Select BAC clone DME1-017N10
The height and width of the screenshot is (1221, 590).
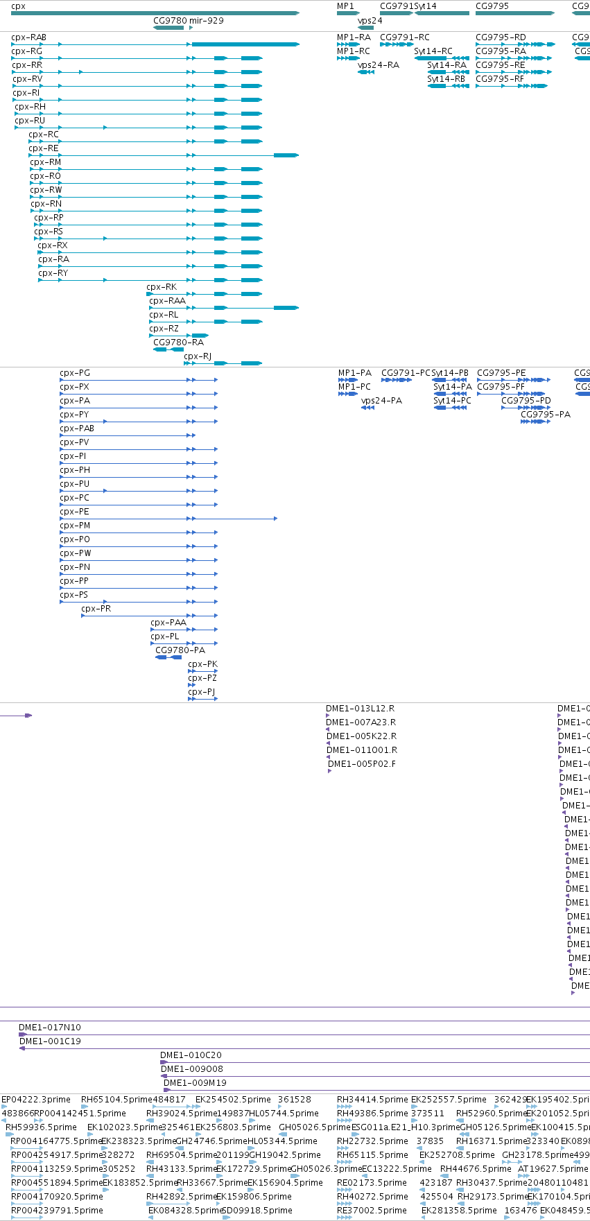[x=49, y=1028]
